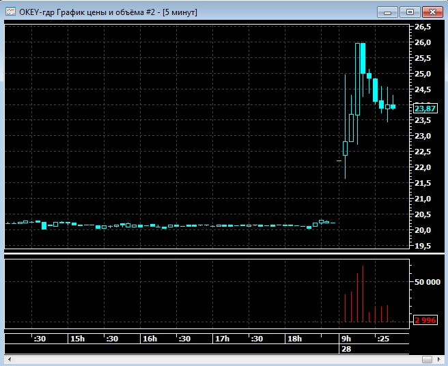Maximize the OKEY chart window

pyautogui.click(x=410, y=12)
